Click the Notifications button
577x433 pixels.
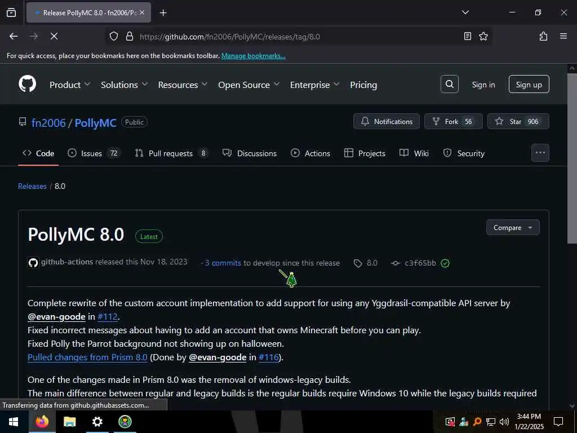tap(387, 122)
